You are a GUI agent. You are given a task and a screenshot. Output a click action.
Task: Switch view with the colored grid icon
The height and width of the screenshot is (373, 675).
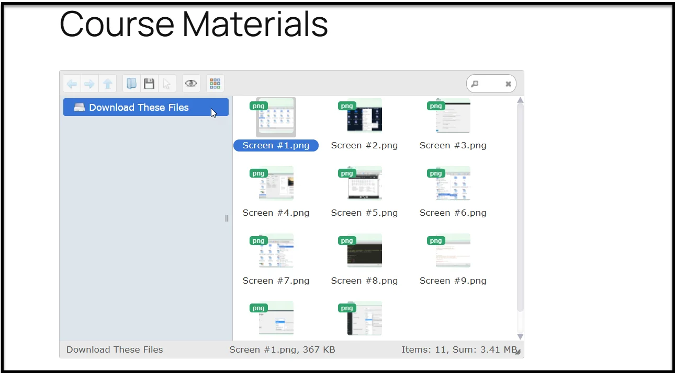point(215,84)
